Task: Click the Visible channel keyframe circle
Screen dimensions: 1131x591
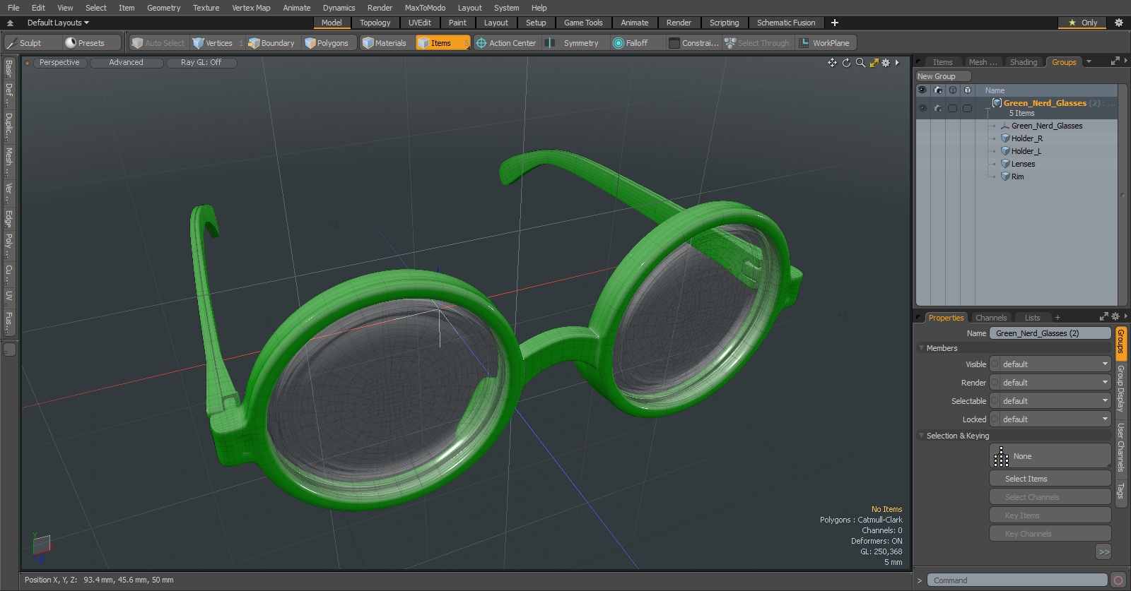Action: [x=995, y=364]
